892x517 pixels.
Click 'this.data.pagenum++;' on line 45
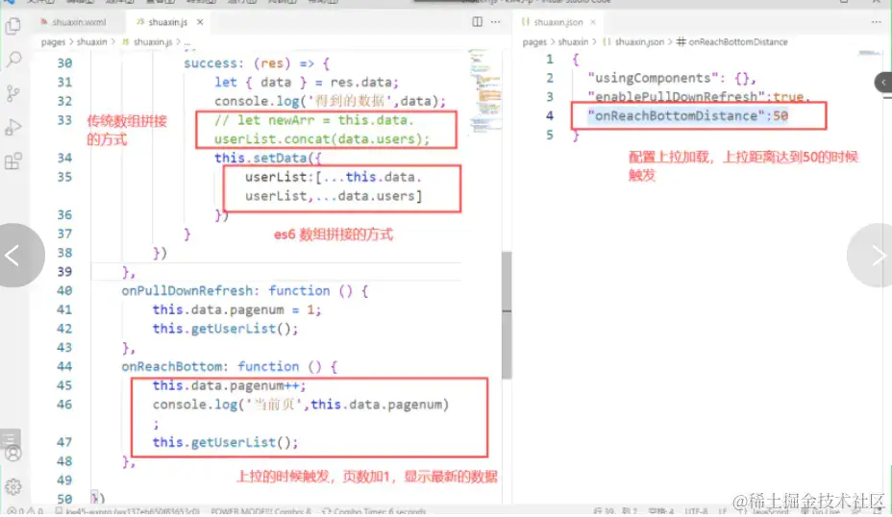coord(229,385)
